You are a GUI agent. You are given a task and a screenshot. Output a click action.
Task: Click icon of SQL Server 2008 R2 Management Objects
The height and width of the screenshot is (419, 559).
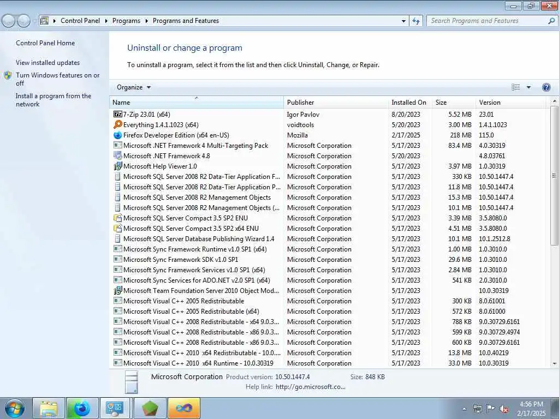pyautogui.click(x=118, y=197)
